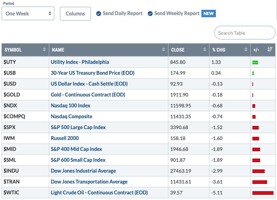Image resolution: width=277 pixels, height=200 pixels.
Task: Select the $UTY symbol cell
Action: coord(25,62)
